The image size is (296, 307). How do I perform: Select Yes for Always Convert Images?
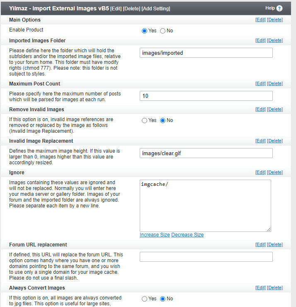(x=144, y=299)
